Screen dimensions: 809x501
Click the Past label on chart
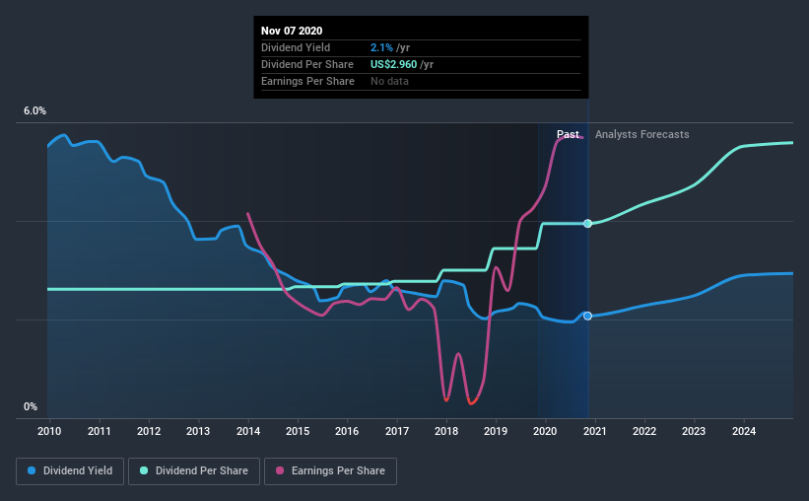pyautogui.click(x=568, y=134)
